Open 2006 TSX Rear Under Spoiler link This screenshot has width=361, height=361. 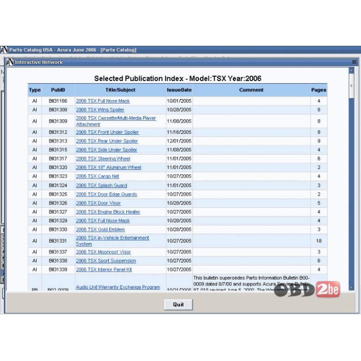107,141
